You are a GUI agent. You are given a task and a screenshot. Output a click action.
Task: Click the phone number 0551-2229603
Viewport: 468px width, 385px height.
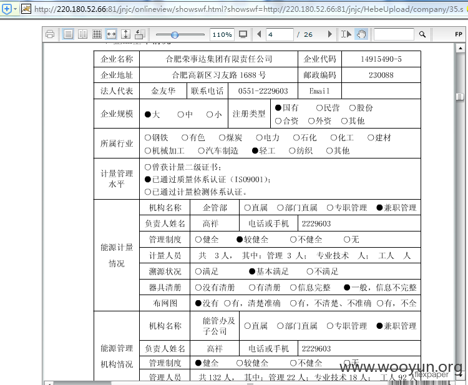263,91
